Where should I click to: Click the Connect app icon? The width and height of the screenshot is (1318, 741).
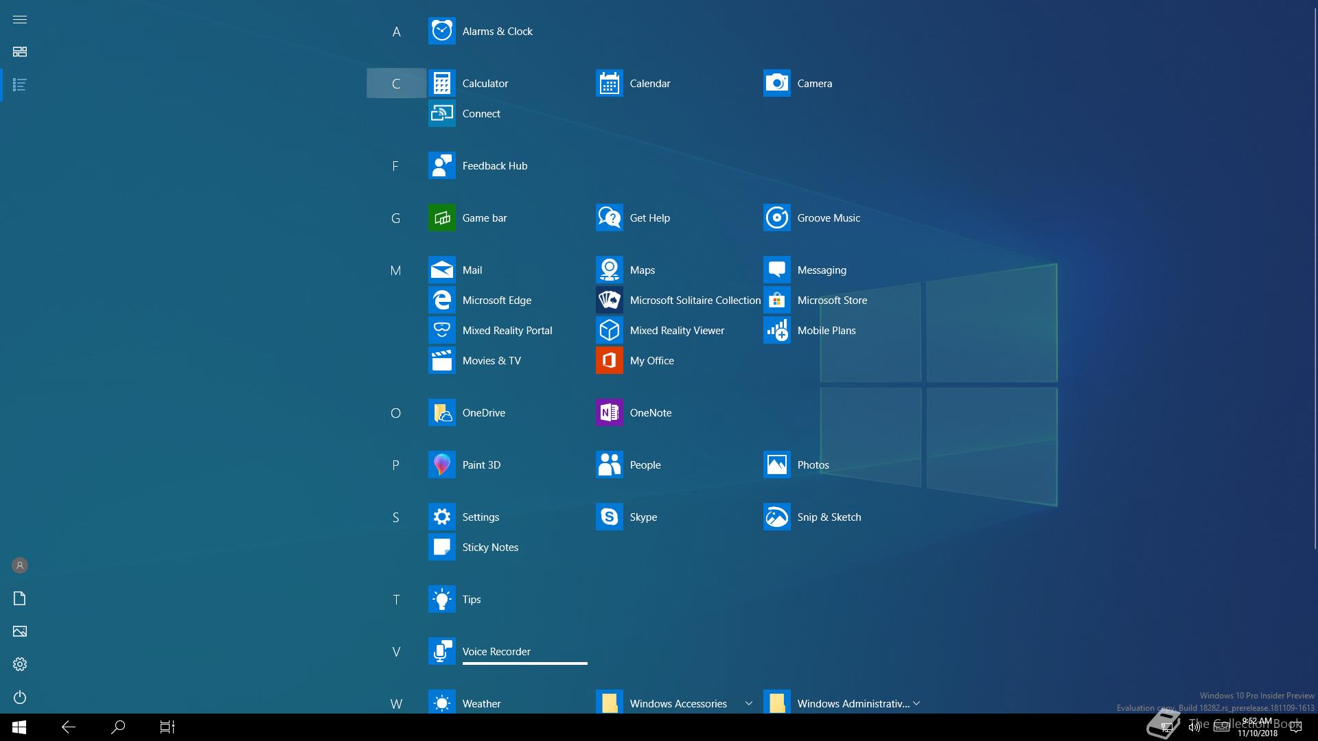[x=441, y=114]
